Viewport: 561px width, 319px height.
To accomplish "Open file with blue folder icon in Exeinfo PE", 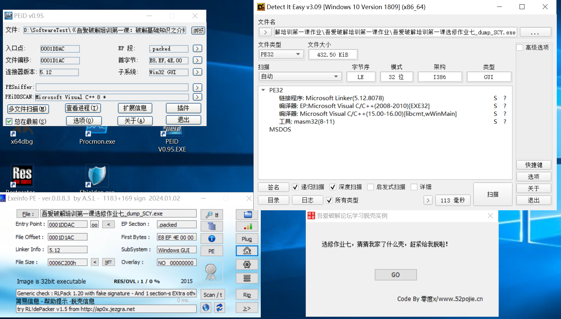I will tap(247, 215).
